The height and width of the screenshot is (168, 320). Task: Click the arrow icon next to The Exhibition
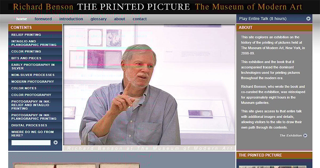(305, 135)
